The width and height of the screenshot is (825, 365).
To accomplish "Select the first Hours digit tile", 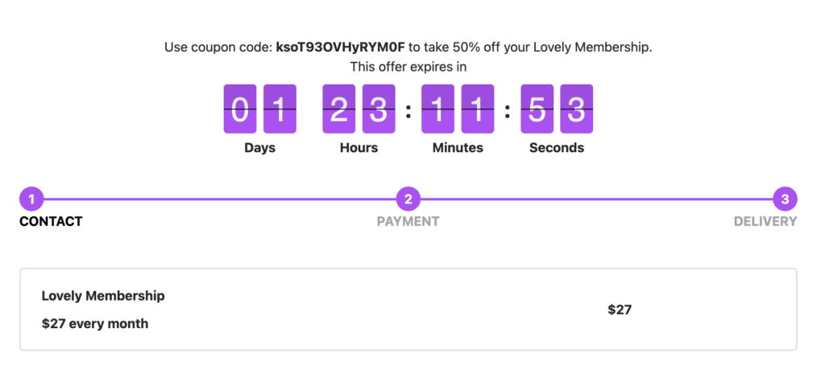I will click(339, 109).
